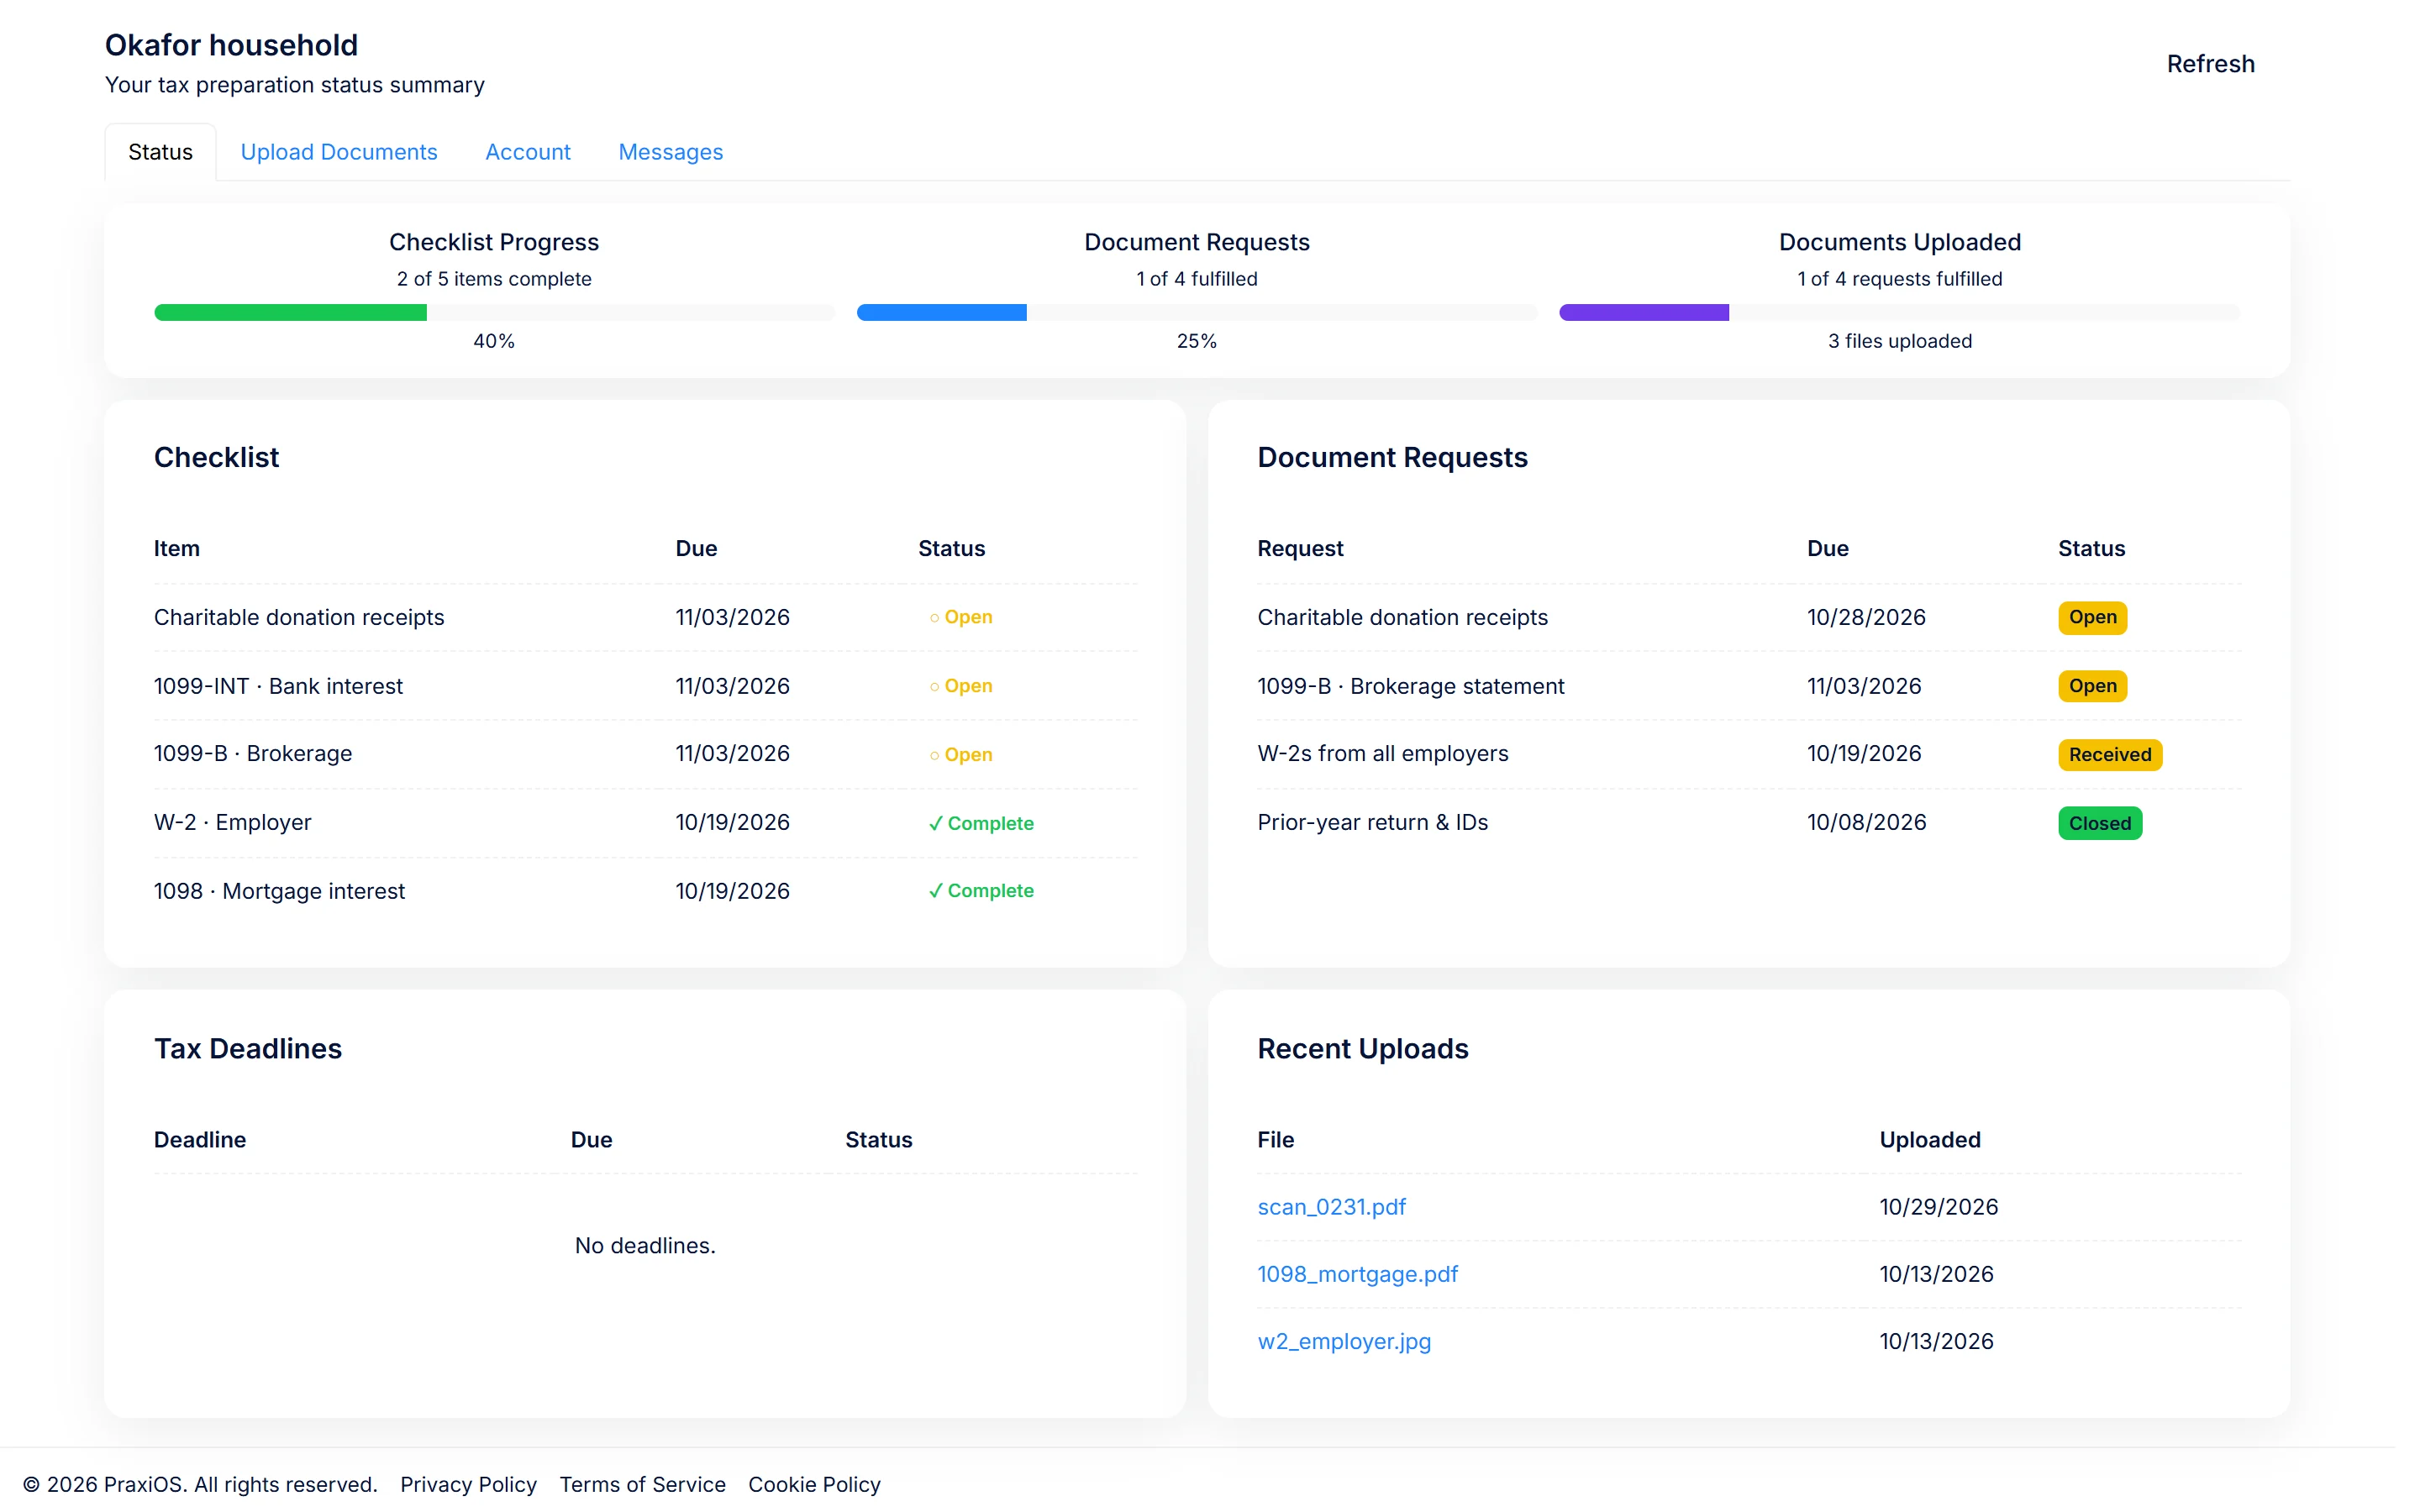
Task: Open the Cookie Policy link
Action: tap(814, 1484)
